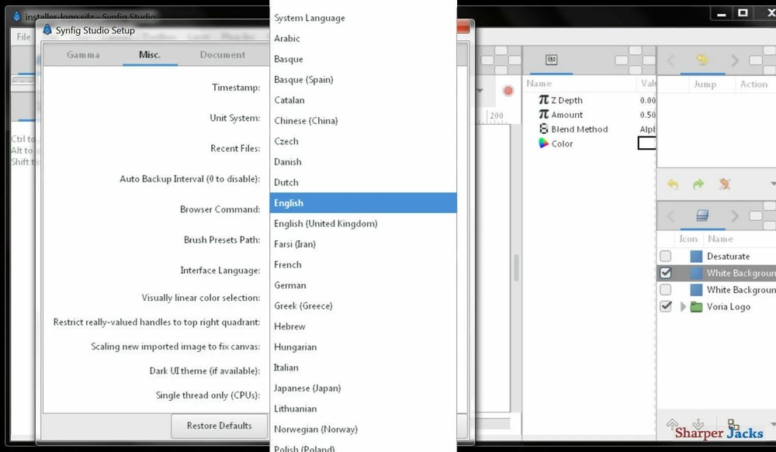This screenshot has height=452, width=776.
Task: Enable the Desaturate layer checkbox
Action: tap(666, 256)
